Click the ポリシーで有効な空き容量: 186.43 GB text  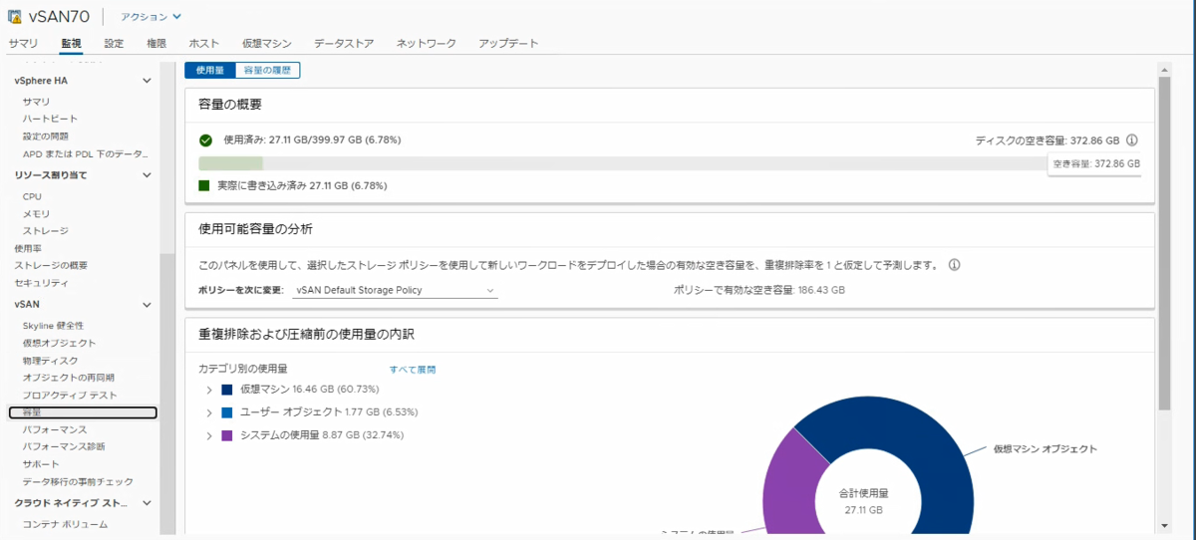759,290
